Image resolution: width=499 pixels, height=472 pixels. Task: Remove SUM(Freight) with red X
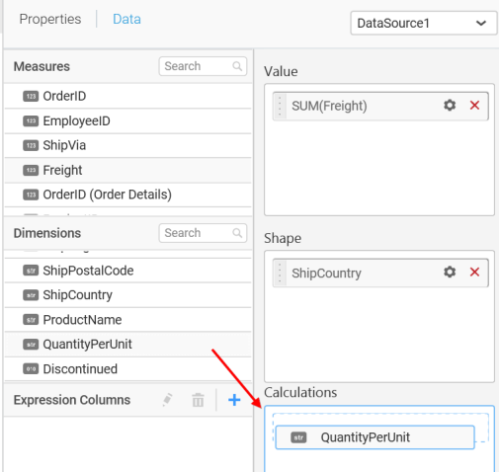tap(474, 106)
